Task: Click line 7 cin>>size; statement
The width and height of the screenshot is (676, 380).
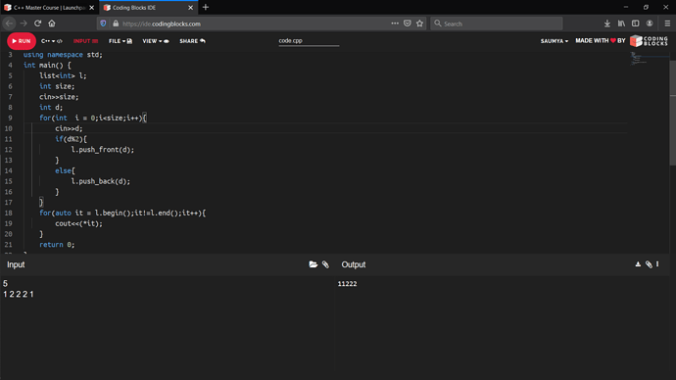Action: click(59, 97)
